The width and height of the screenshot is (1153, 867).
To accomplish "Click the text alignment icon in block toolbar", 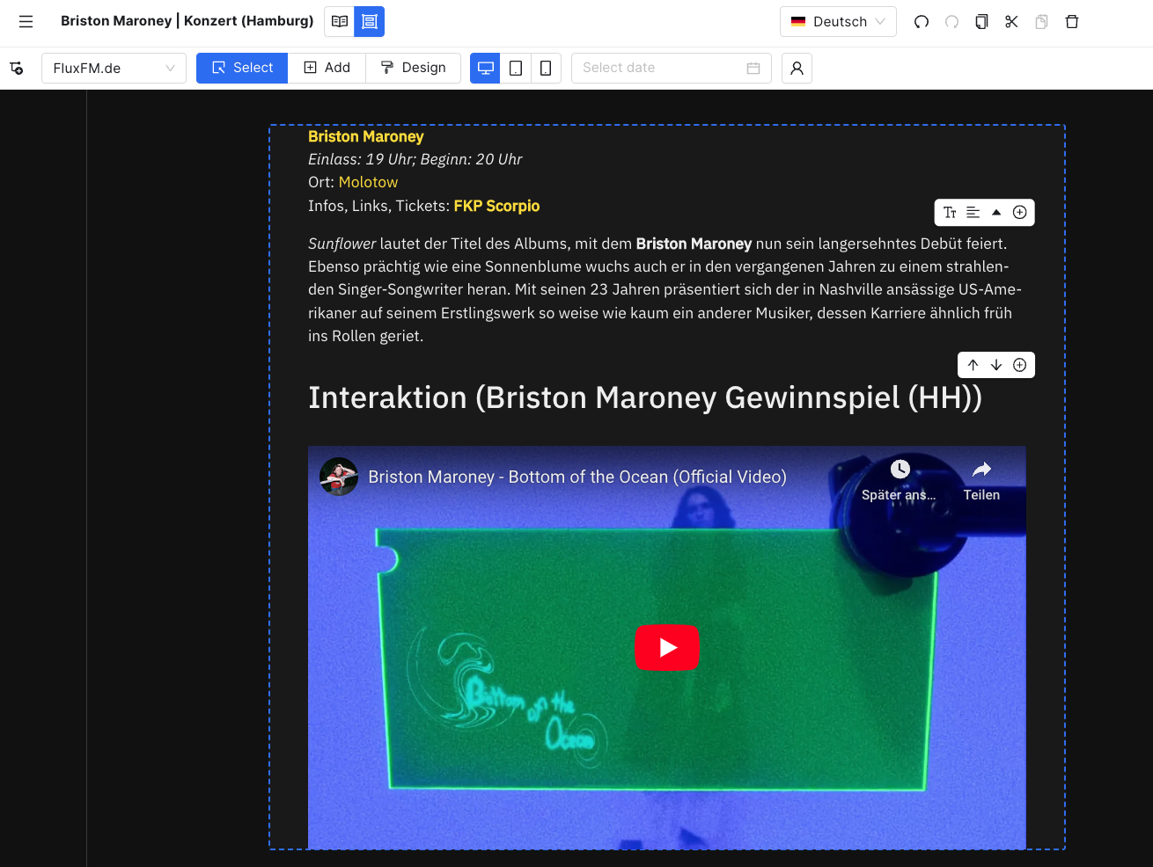I will click(x=973, y=212).
